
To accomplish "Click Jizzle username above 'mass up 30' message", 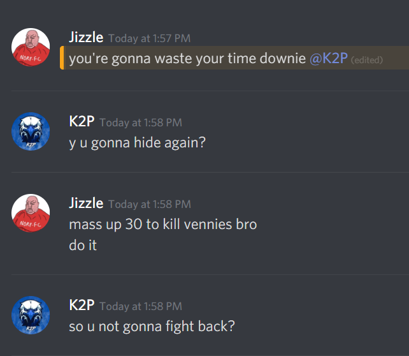I will [86, 204].
